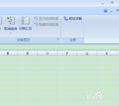119x106 pixels.
Task: Minimize the workbook window in ribbon
Action: click(111, 11)
